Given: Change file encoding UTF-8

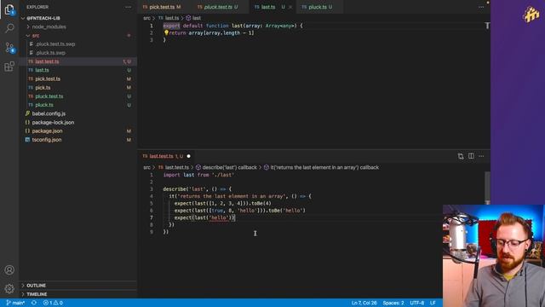Looking at the screenshot, I should coord(416,303).
